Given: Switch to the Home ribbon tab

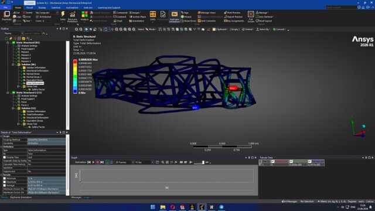Looking at the screenshot, I should pos(18,8).
